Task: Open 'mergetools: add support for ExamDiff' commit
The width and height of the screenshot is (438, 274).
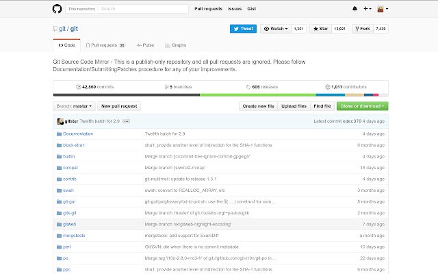Action: pos(181,236)
